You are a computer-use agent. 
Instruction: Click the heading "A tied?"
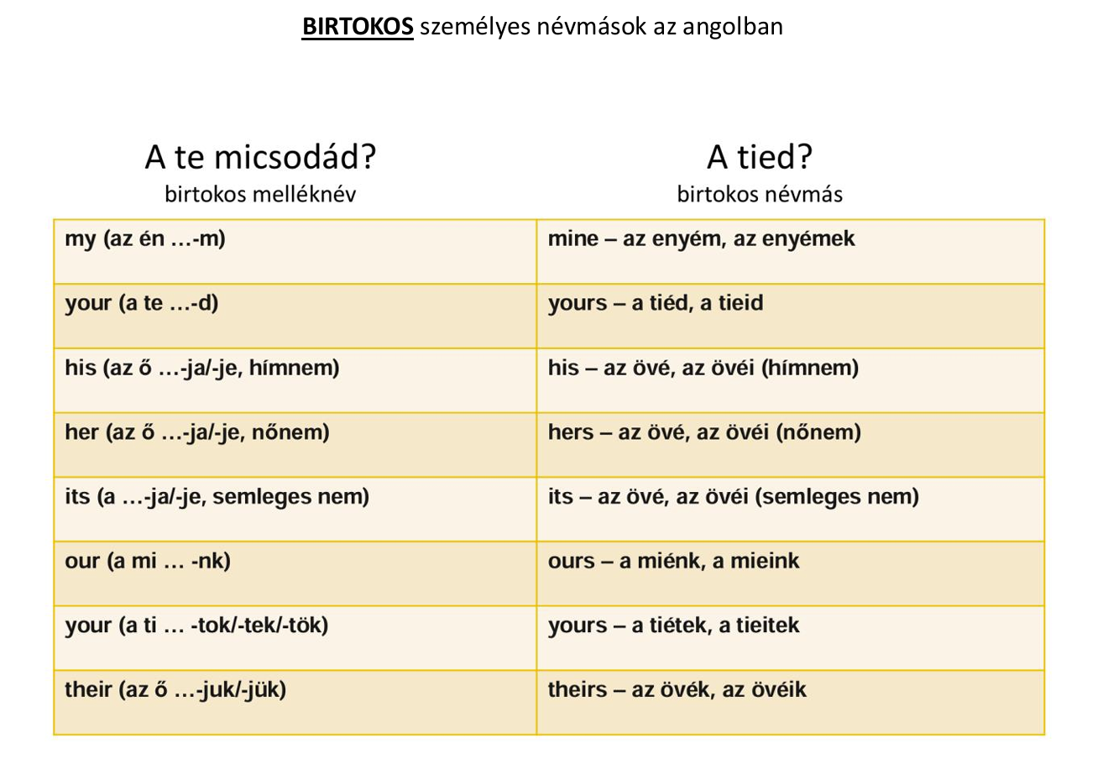coord(760,157)
